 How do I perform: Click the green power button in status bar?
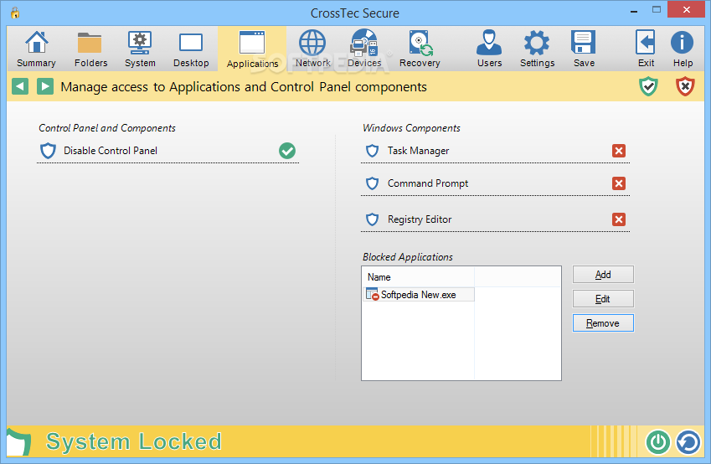point(658,441)
